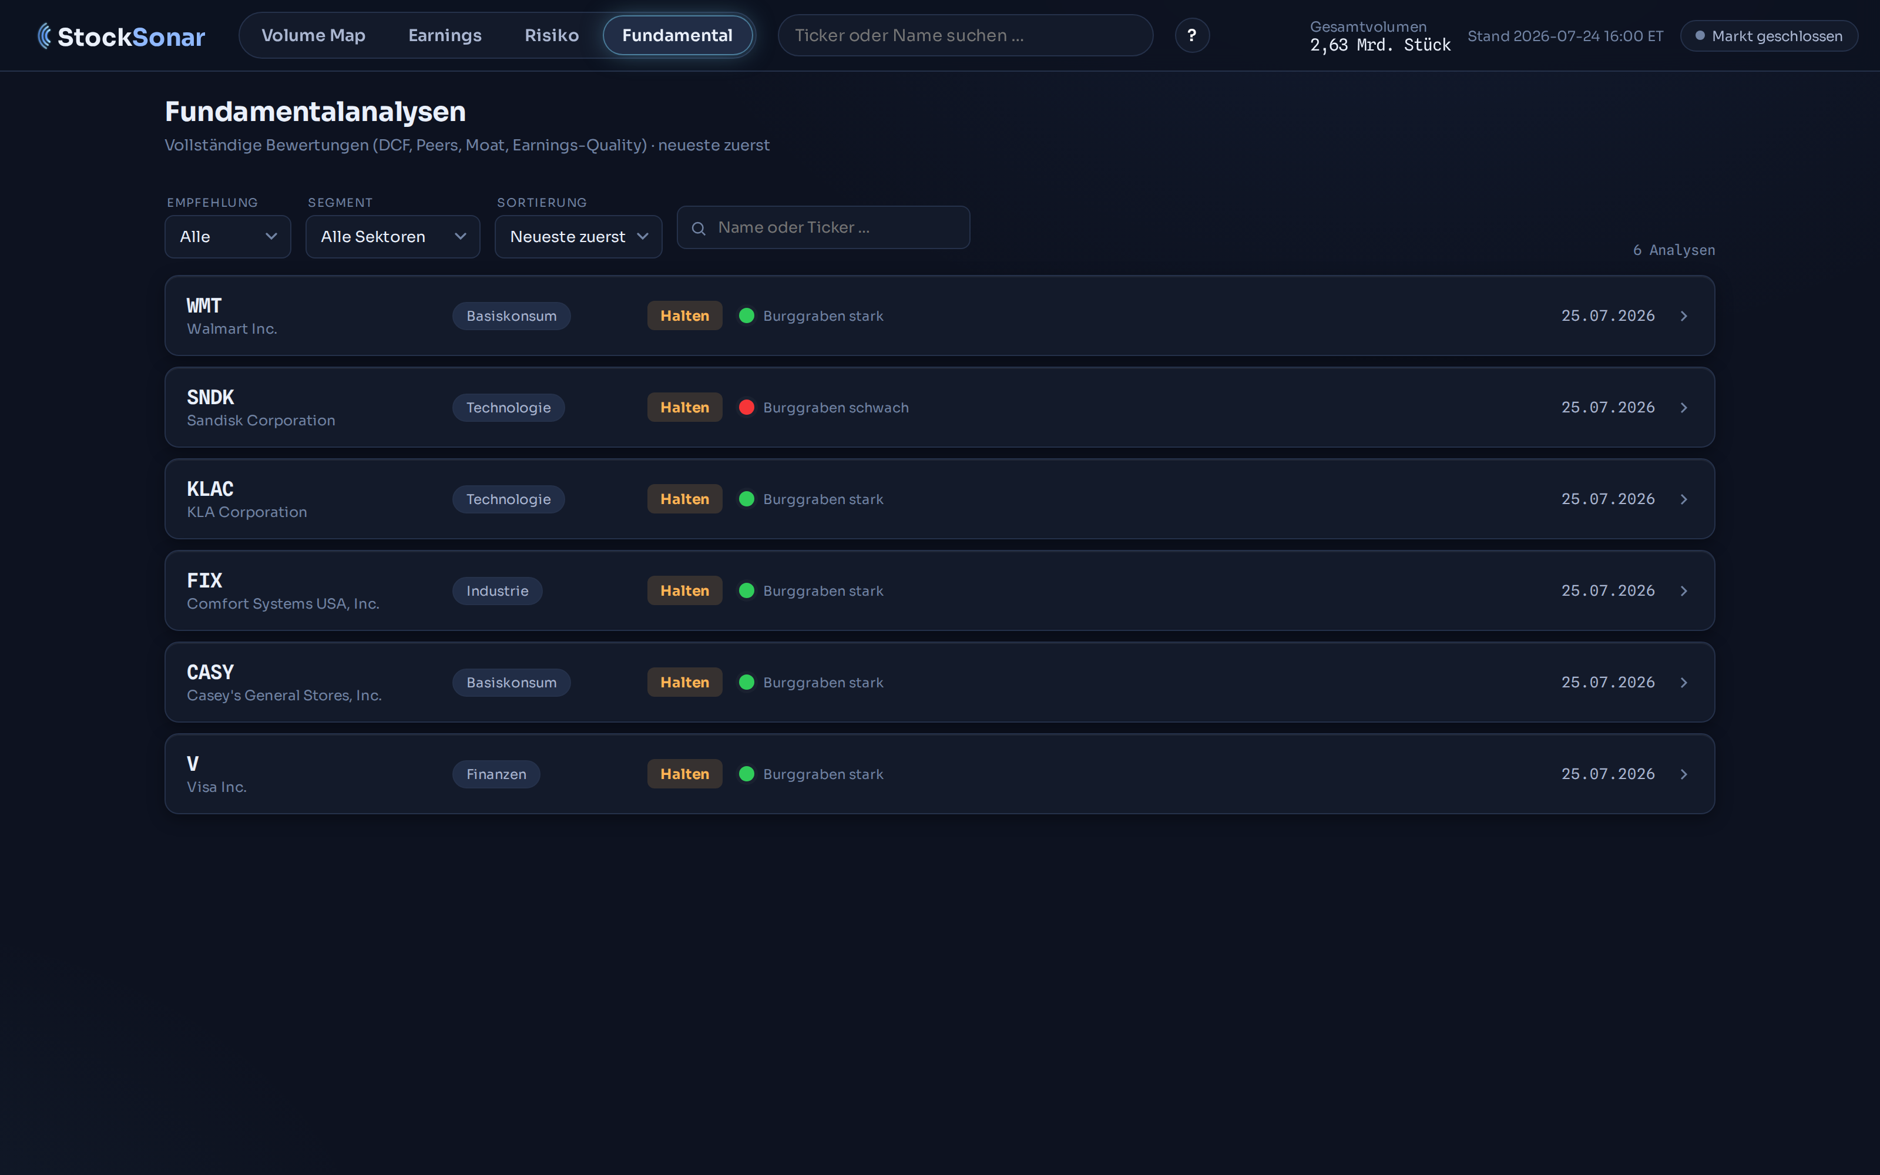The image size is (1880, 1175).
Task: Click Burggraben stark label in WMT row
Action: 822,315
